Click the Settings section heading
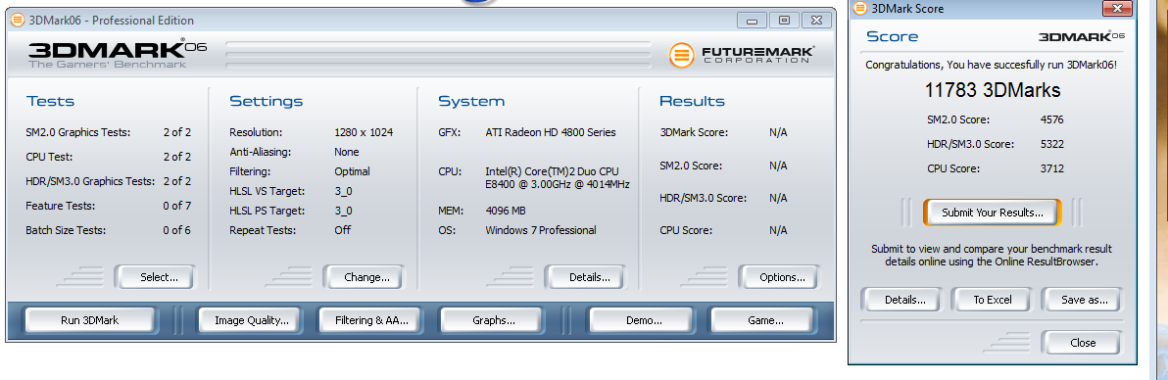Viewport: 1168px width, 380px height. click(266, 101)
